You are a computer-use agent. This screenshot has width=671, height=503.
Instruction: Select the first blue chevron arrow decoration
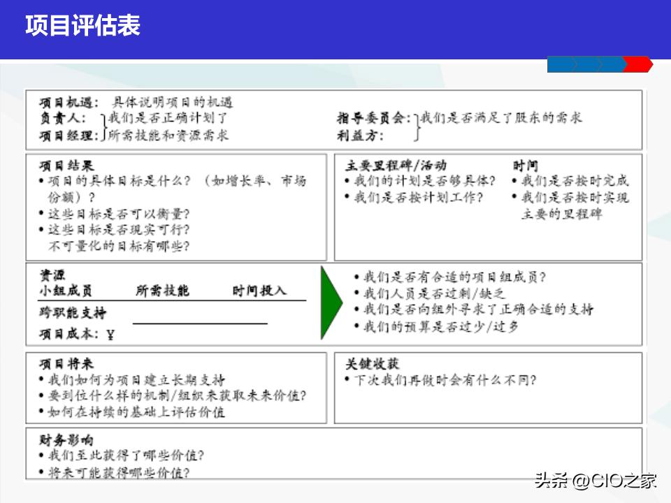coord(561,64)
